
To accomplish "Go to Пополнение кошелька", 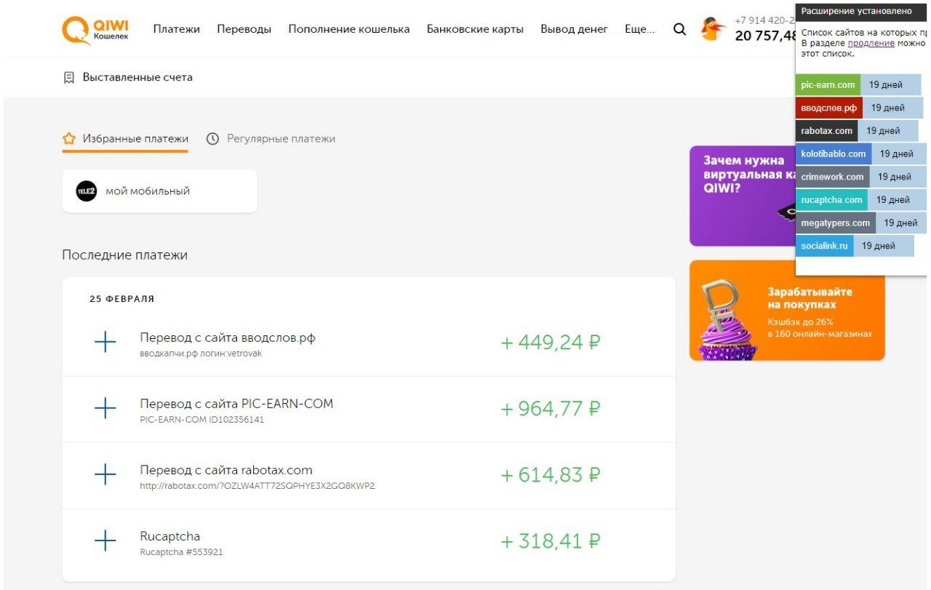I will [348, 30].
